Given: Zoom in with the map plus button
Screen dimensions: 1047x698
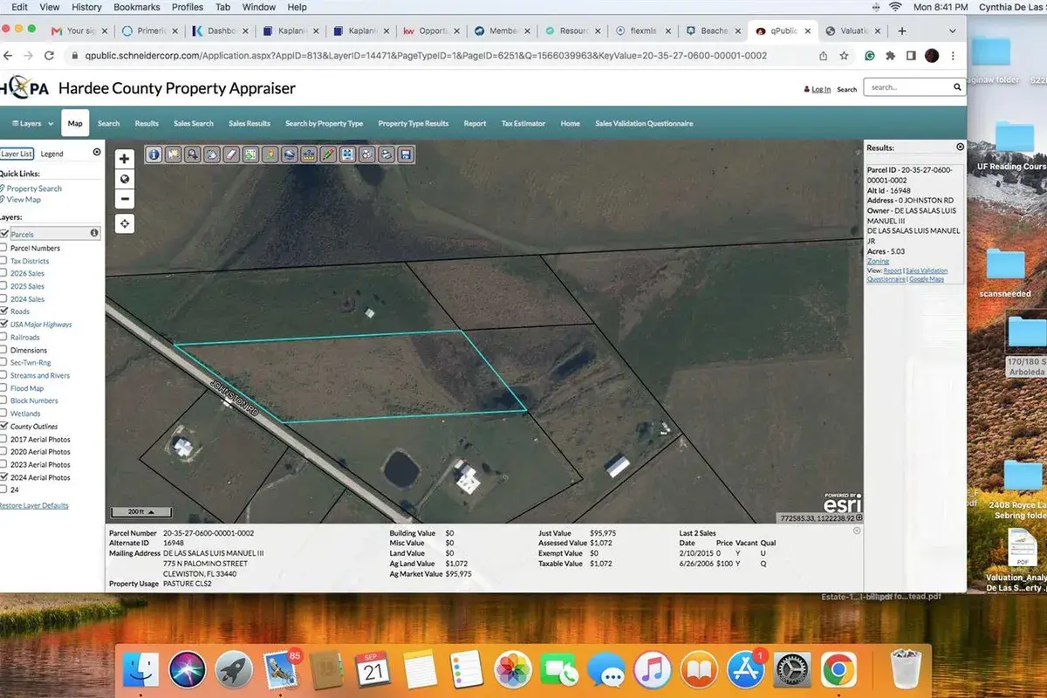Looking at the screenshot, I should tap(125, 159).
